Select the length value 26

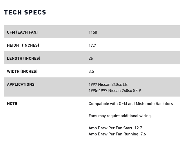[91, 58]
